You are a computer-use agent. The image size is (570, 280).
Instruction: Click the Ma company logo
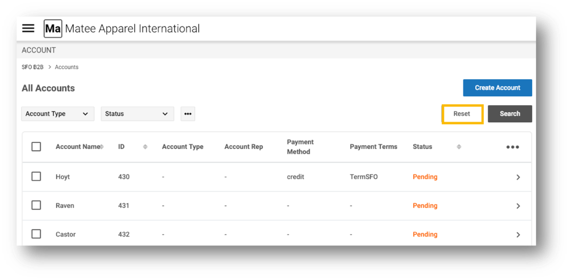[x=53, y=28]
